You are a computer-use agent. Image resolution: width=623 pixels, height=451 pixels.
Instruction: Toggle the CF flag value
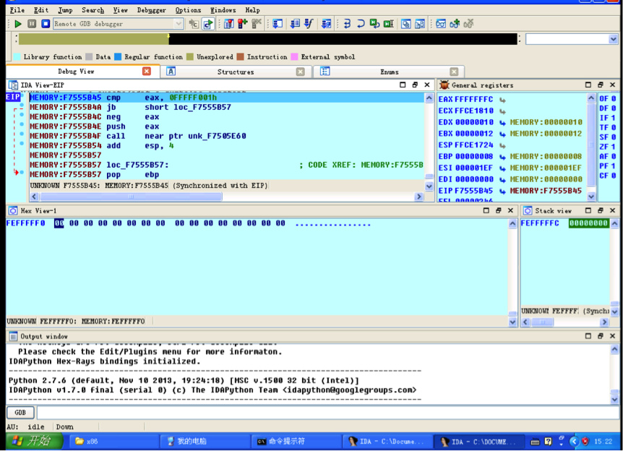tap(613, 176)
